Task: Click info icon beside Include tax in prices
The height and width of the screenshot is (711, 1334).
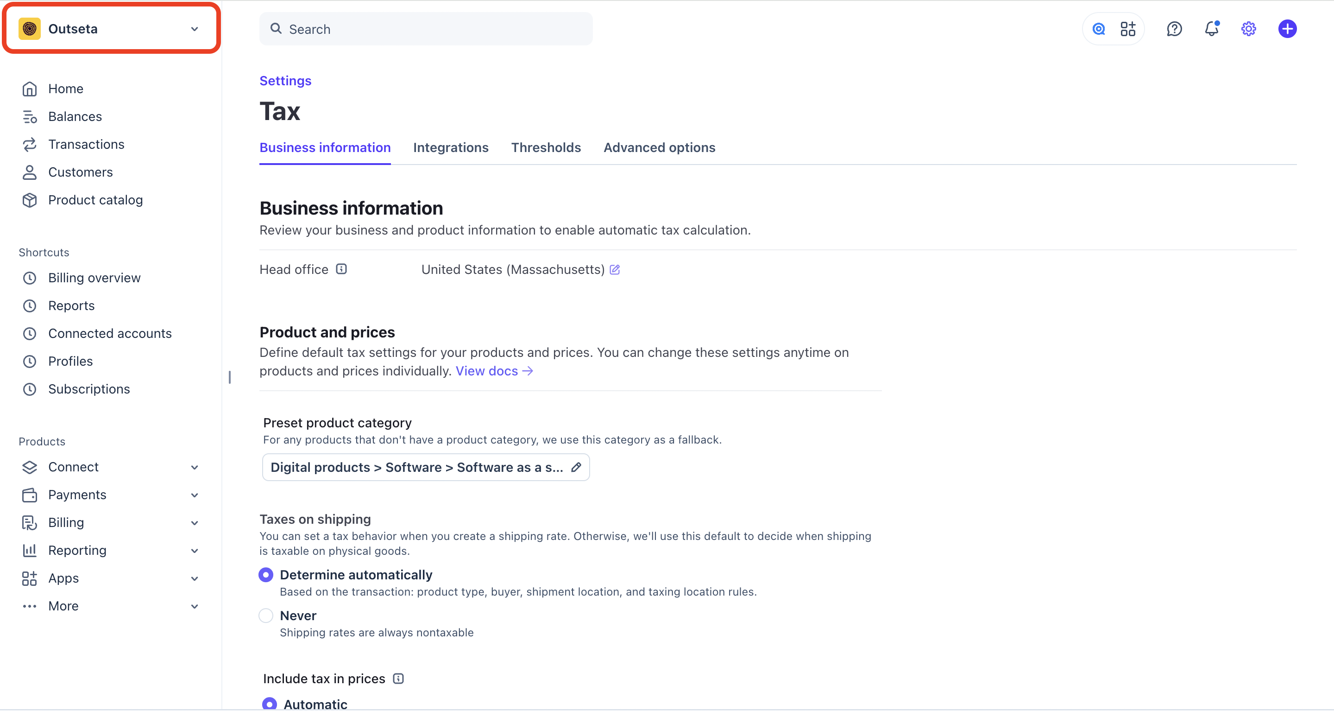Action: tap(398, 679)
